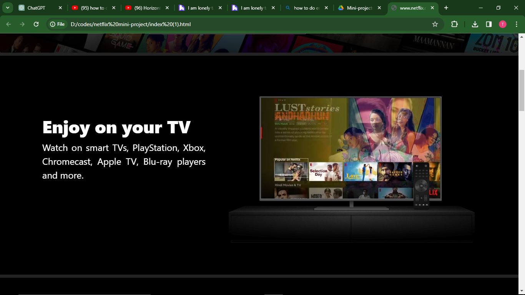
Task: Open the Downloads icon in toolbar
Action: tap(475, 24)
